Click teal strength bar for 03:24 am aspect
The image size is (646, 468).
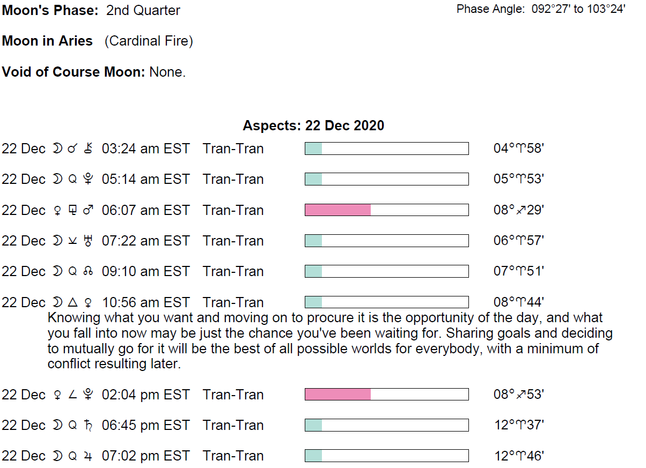click(313, 148)
